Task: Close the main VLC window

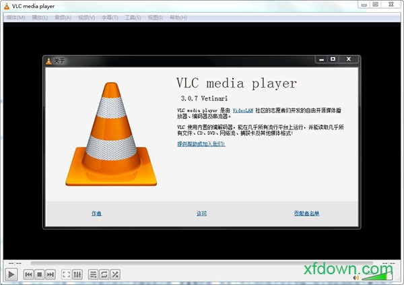Action: (391, 5)
